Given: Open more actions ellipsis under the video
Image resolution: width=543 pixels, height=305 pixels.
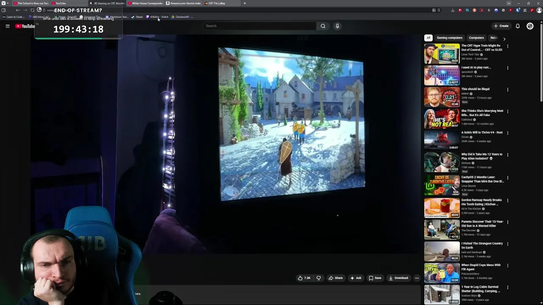Looking at the screenshot, I should coord(417,278).
